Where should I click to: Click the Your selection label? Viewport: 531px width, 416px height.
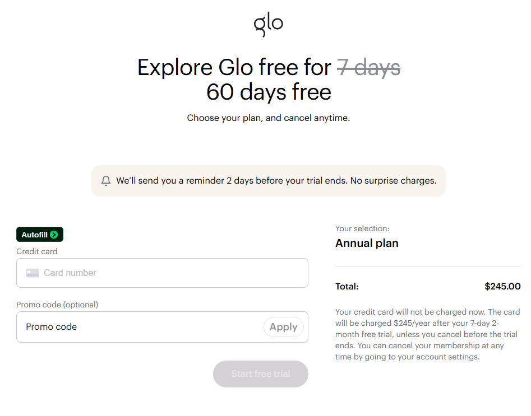point(362,228)
